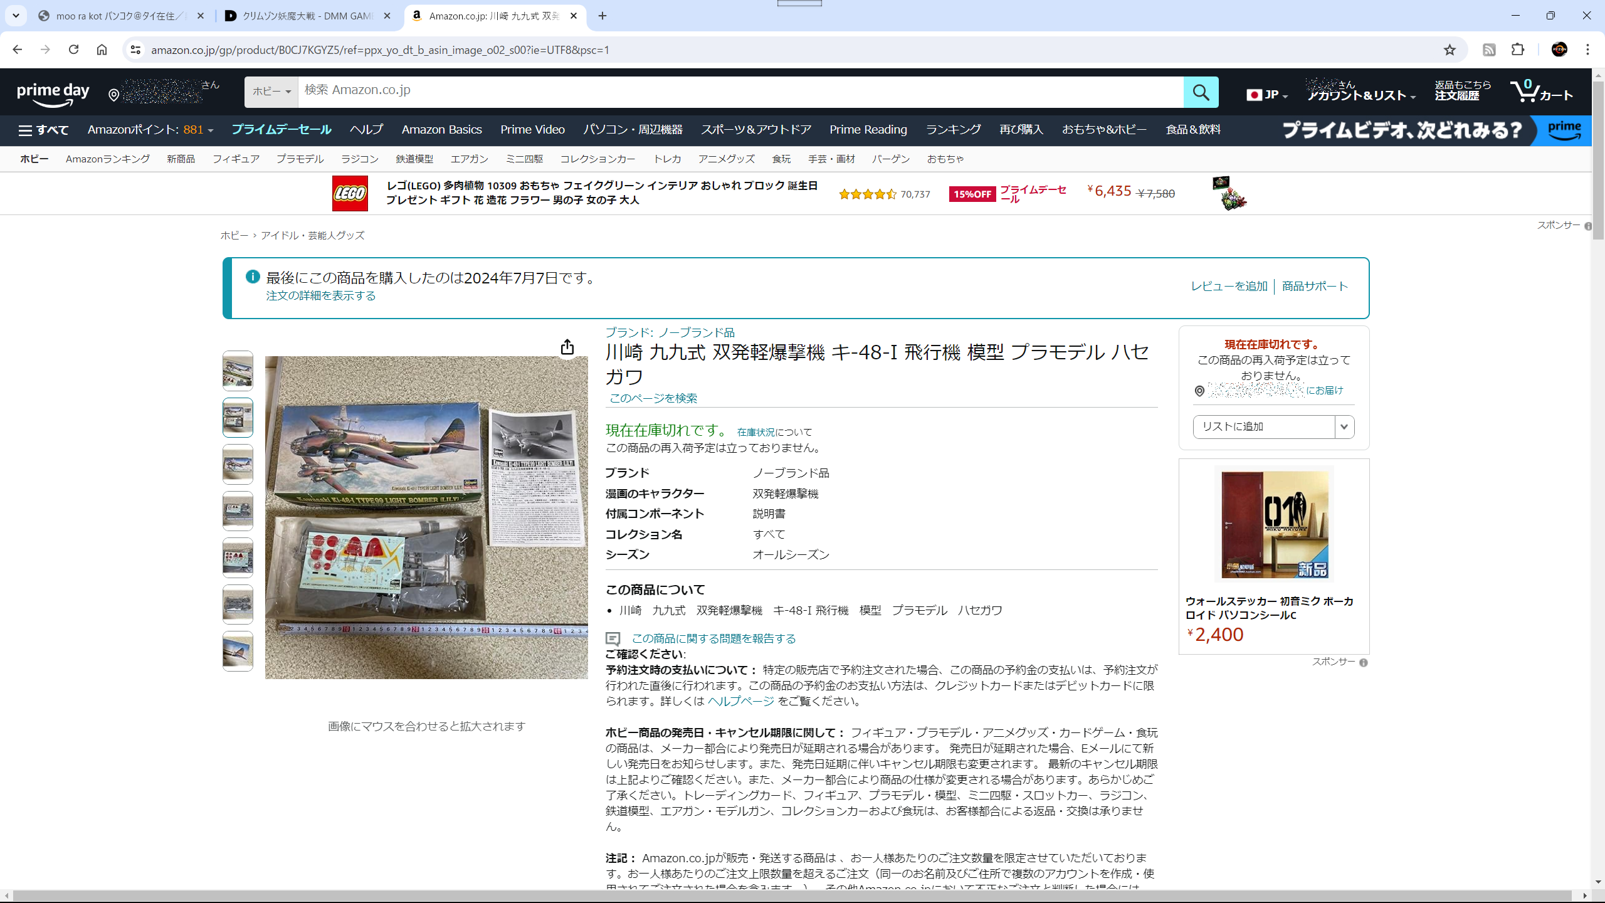Open the プライムビデオ banner

pos(1436,130)
